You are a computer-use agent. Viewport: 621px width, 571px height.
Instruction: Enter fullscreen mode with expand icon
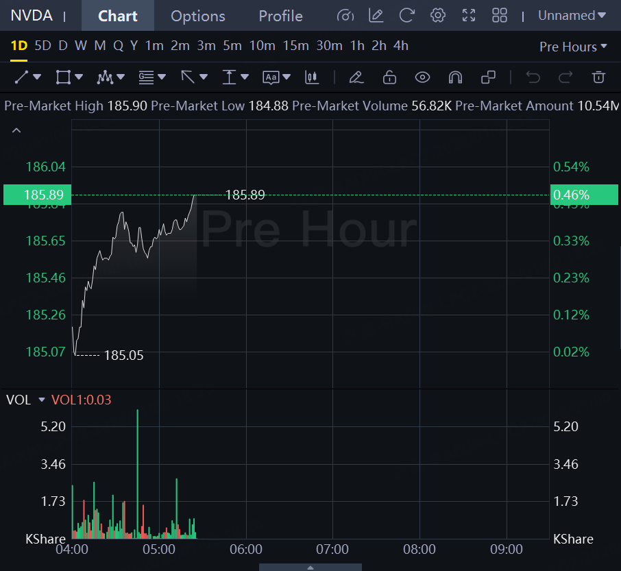pyautogui.click(x=469, y=16)
